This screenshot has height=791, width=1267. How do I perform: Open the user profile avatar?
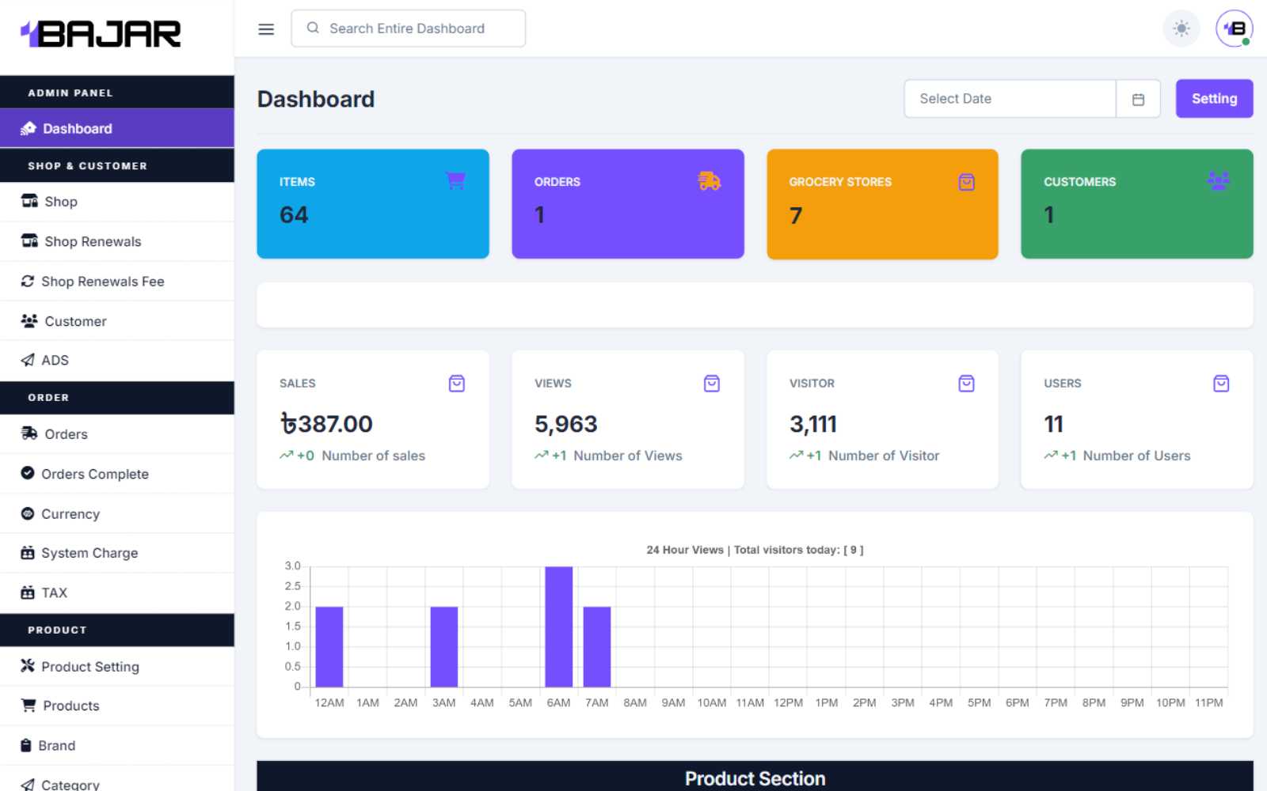click(x=1234, y=28)
